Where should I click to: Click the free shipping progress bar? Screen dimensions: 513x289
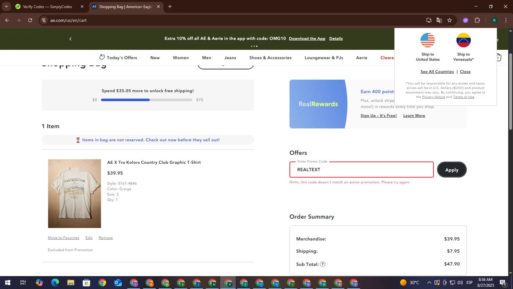tap(147, 100)
